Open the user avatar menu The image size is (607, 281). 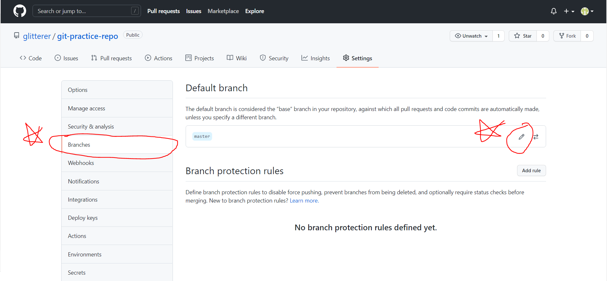point(587,11)
